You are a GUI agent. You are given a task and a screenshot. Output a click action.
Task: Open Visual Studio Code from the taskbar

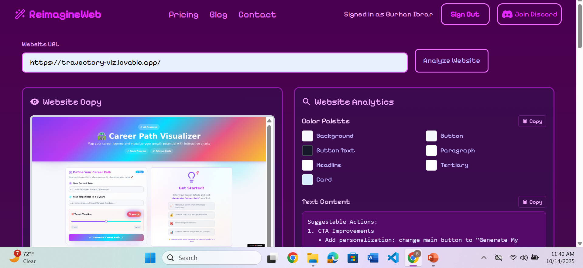coord(393,258)
